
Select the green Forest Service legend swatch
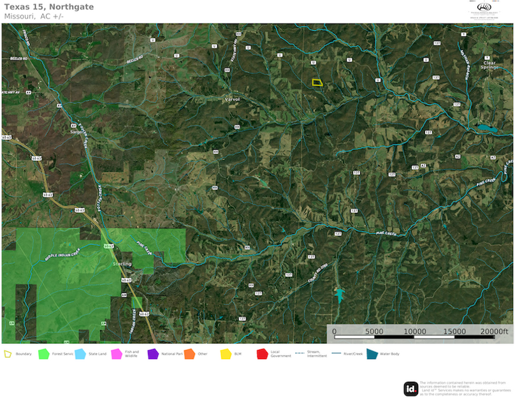(43, 353)
